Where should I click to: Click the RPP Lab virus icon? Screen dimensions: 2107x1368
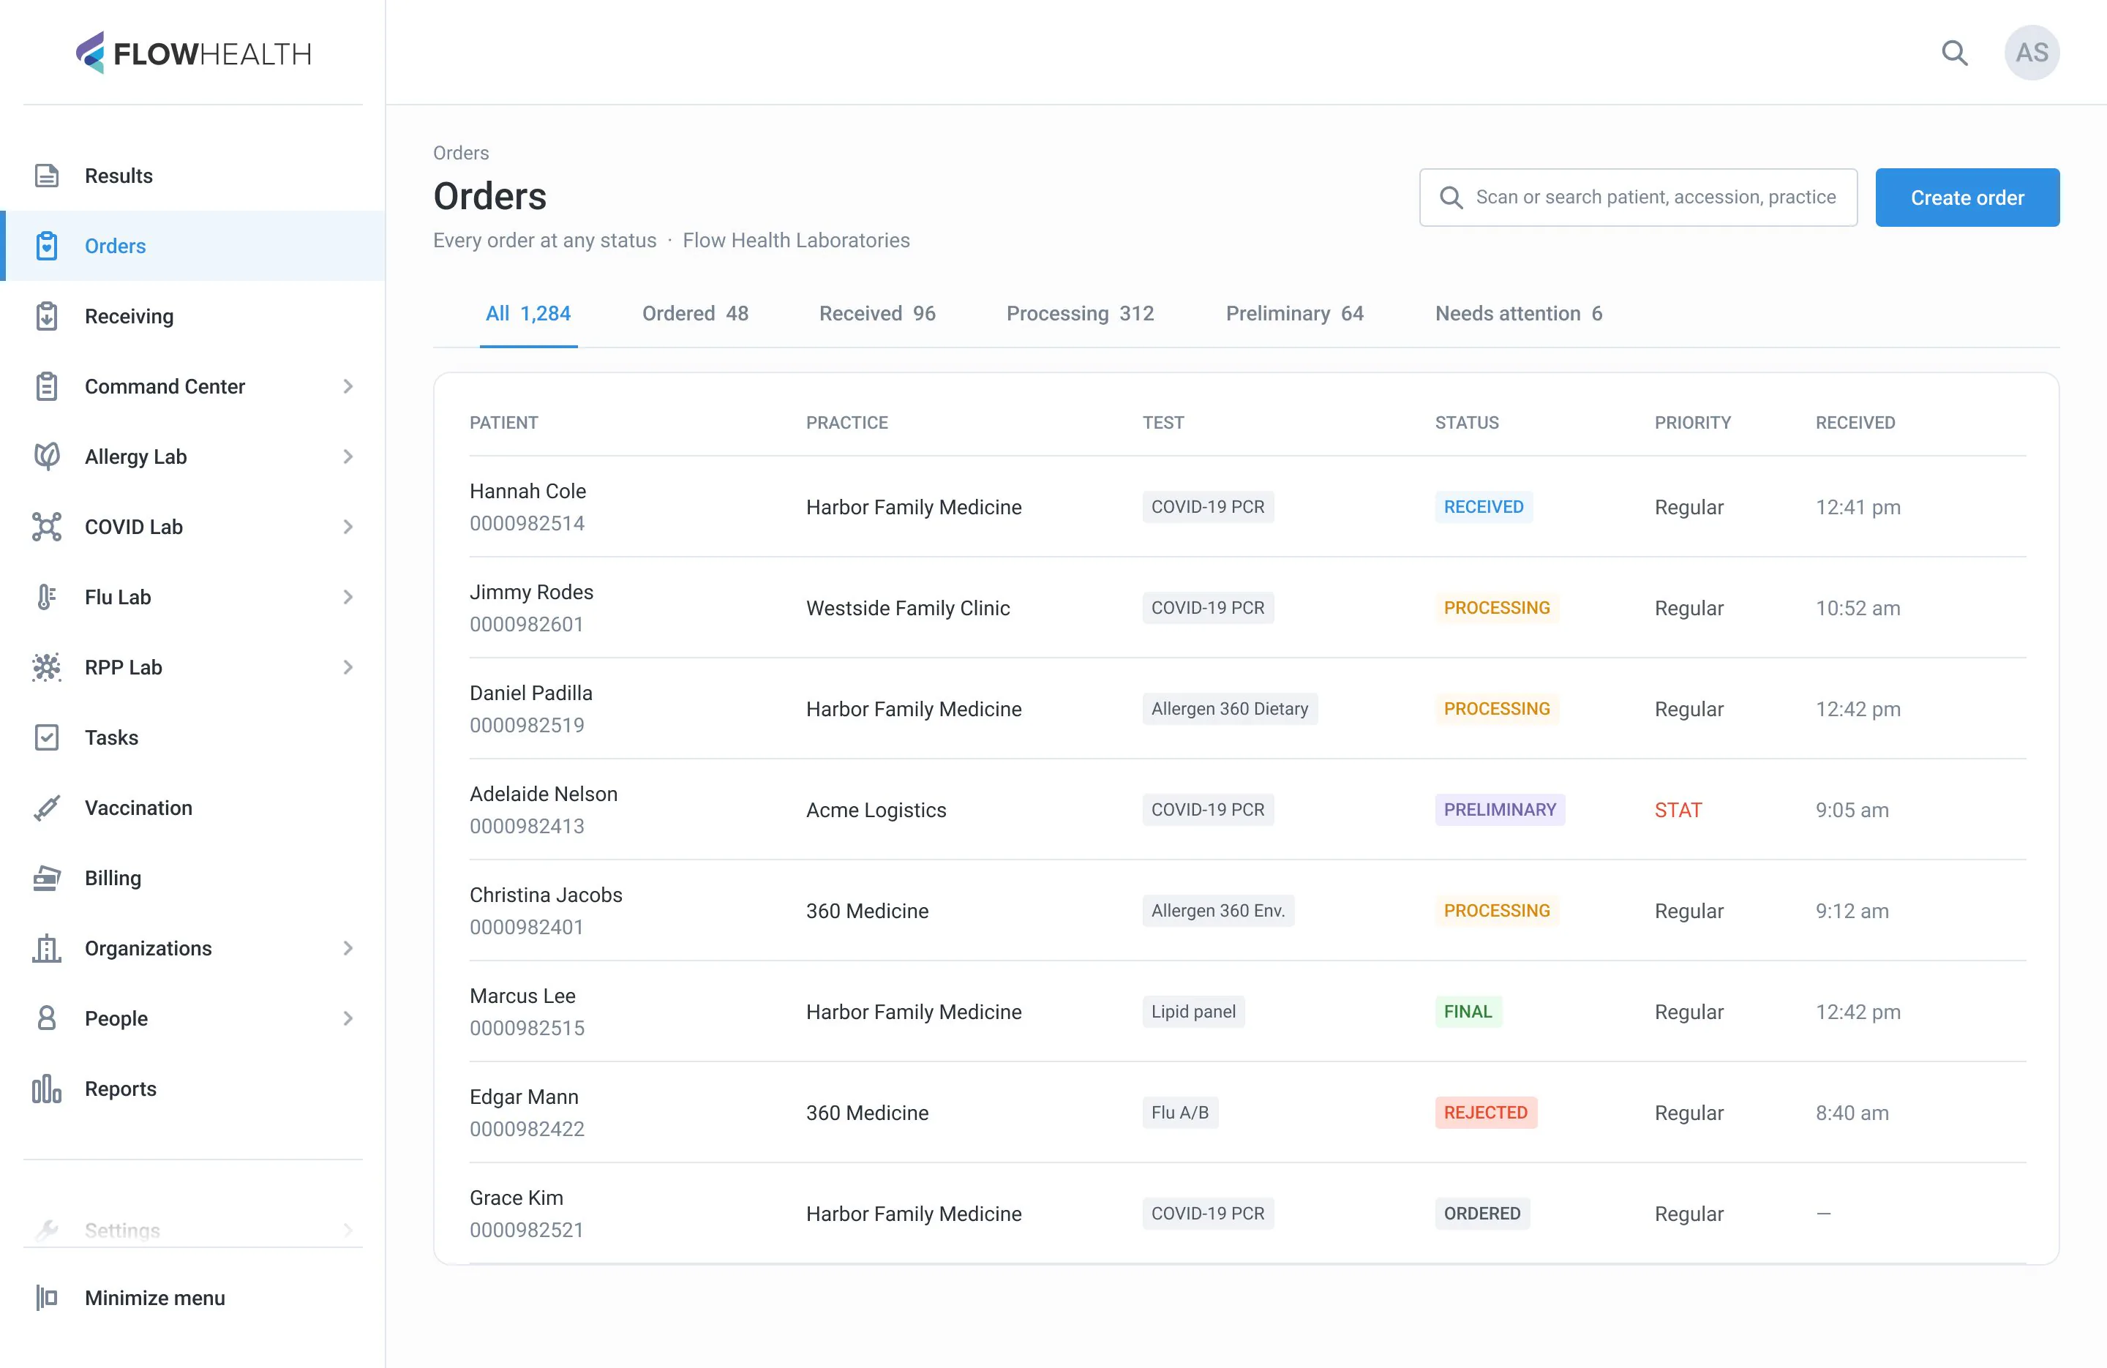[47, 666]
